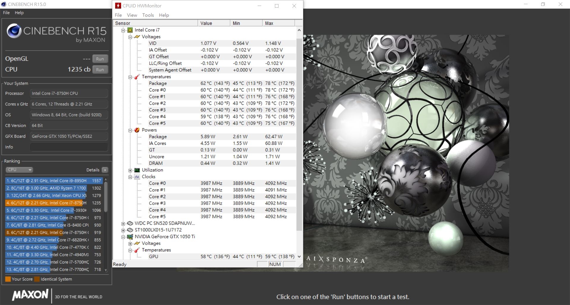This screenshot has height=305, width=570.
Task: Click the Cinebench ranking list scrollbar
Action: pos(106,197)
